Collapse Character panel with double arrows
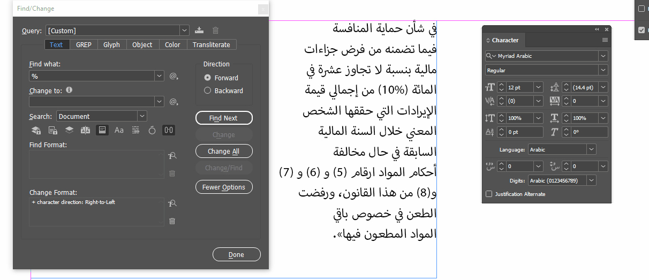 tap(597, 29)
